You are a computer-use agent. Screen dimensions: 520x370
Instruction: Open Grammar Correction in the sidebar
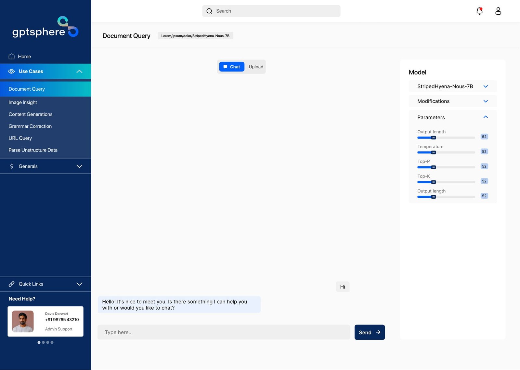(x=30, y=126)
